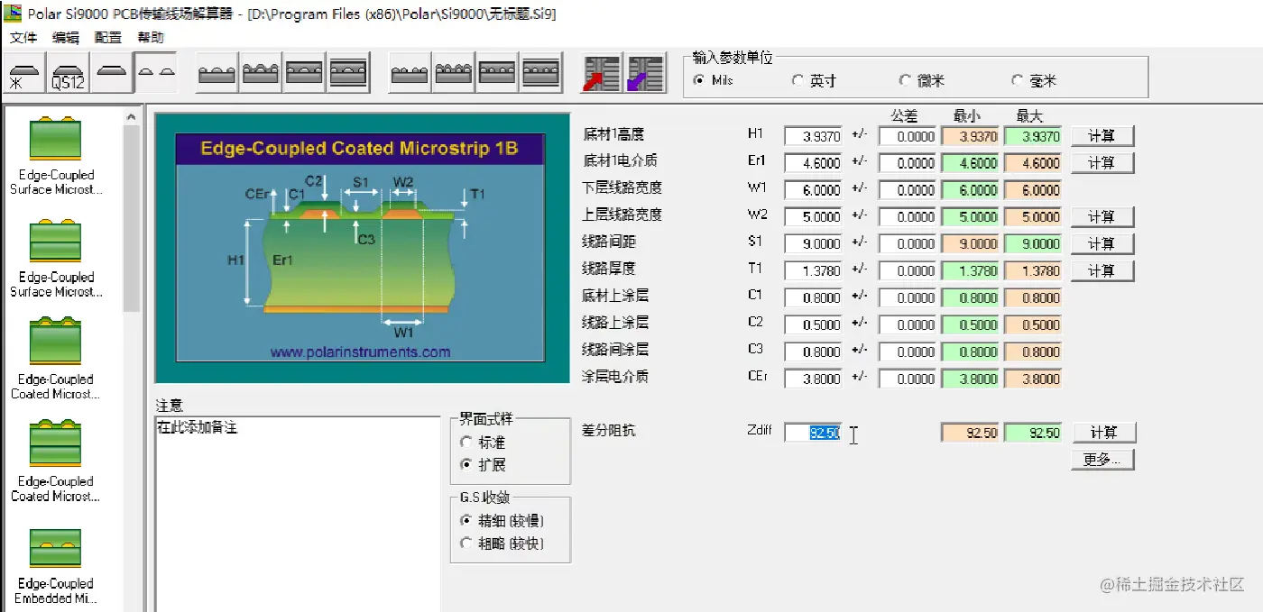
Task: Select first icon of middle toolbar group
Action: 217,73
